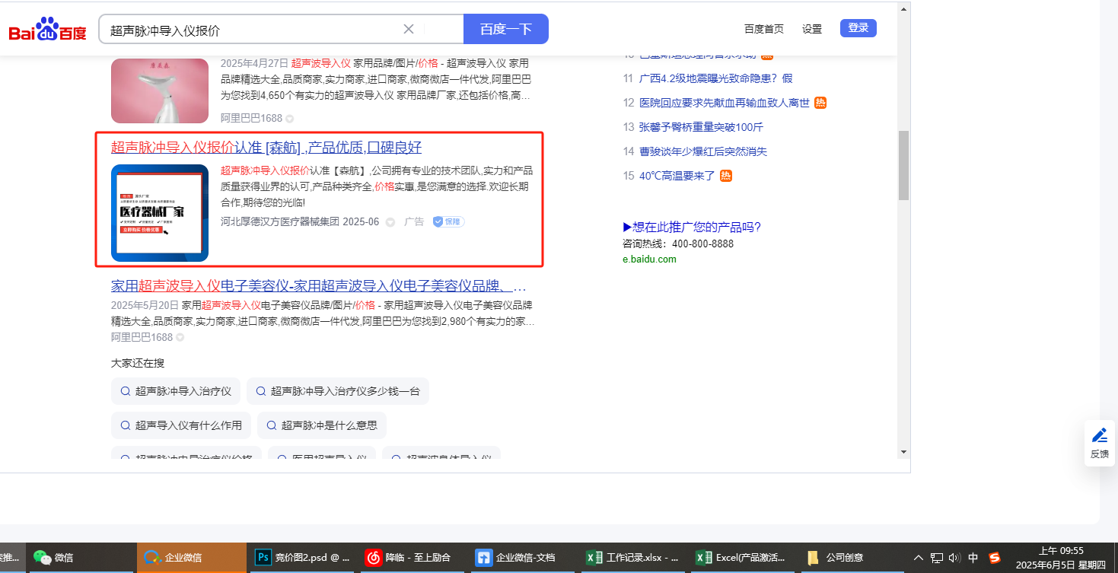The height and width of the screenshot is (573, 1118).
Task: Click the 保障 shield badge on the ad
Action: point(448,221)
